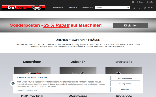The width and height of the screenshot is (156, 97).
Task: Click the cart total 0,00 €
Action: [x=150, y=8]
